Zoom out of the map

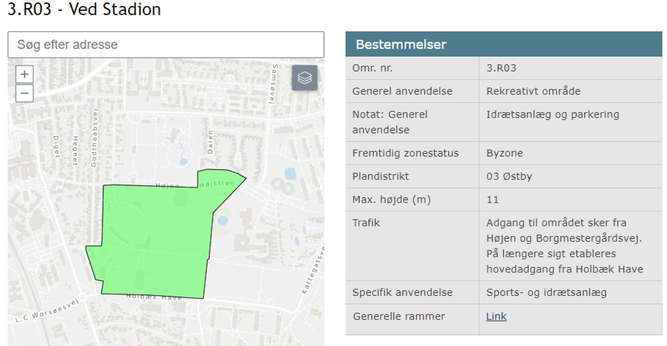pyautogui.click(x=24, y=93)
